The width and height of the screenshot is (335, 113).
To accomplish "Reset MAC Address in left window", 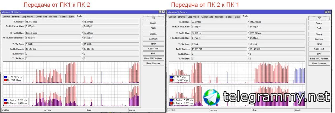I will (153, 58).
